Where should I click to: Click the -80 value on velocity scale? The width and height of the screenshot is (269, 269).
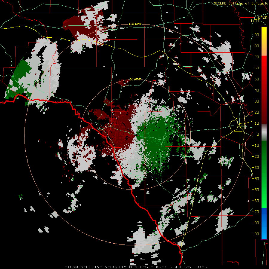coord(256,223)
